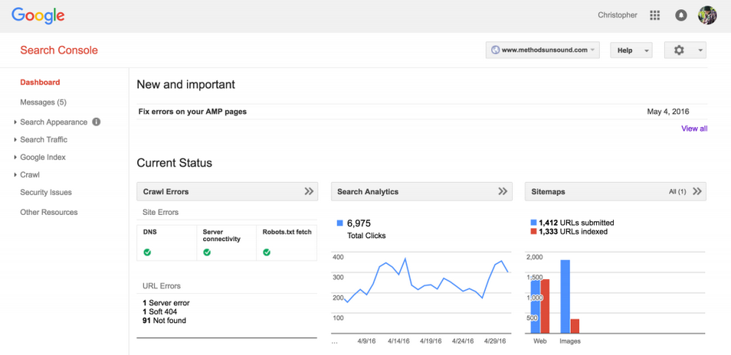Click the Server connectivity green checkmark

coord(207,252)
